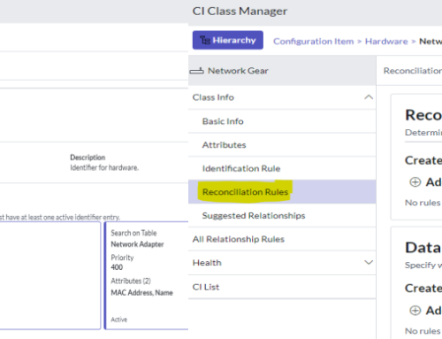Open Suggested Relationships in the sidebar

coord(282,216)
